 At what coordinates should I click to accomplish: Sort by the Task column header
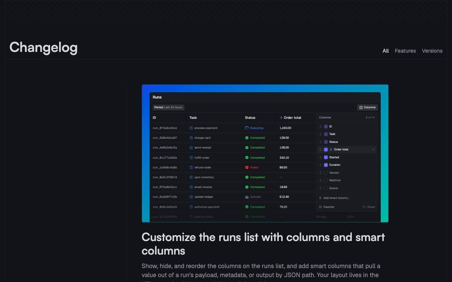point(193,118)
